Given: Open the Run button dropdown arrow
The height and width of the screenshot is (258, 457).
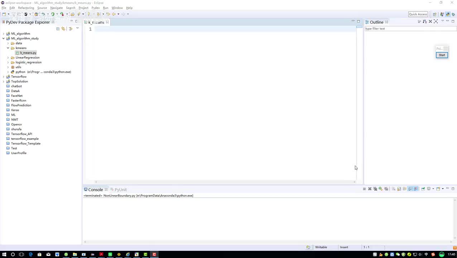Looking at the screenshot, I should point(57,14).
